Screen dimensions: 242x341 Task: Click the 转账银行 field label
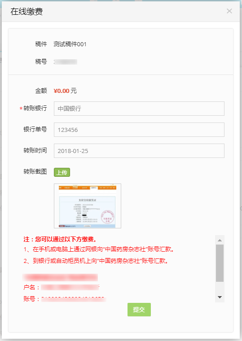tap(35, 108)
